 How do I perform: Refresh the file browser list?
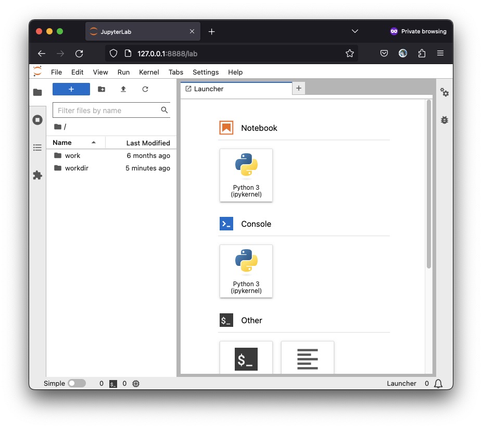[x=145, y=89]
